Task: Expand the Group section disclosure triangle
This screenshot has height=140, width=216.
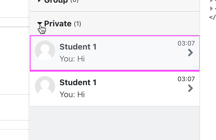Action: tap(39, 1)
